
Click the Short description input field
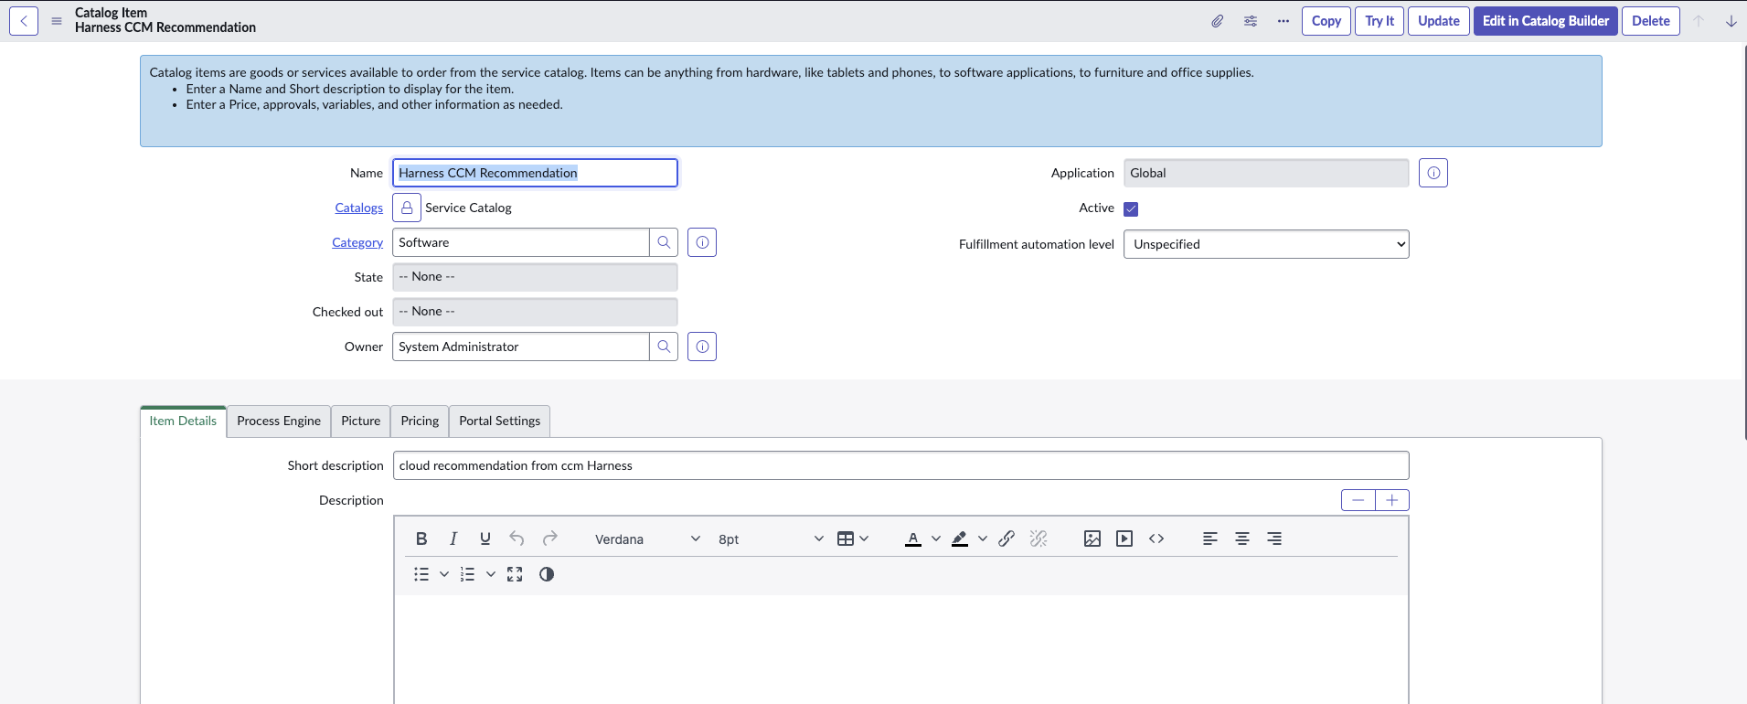pyautogui.click(x=900, y=465)
